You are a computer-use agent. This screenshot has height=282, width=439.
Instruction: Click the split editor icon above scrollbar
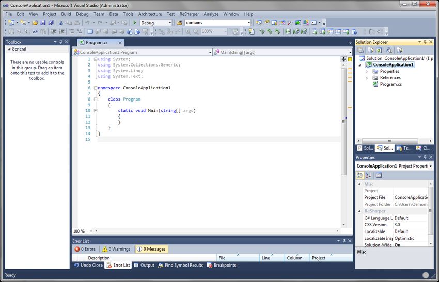[343, 59]
